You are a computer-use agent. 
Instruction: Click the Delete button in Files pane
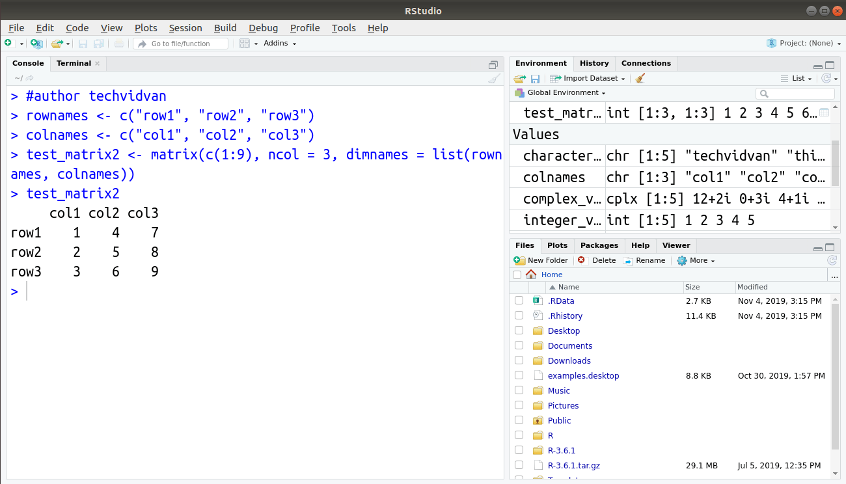pos(597,260)
